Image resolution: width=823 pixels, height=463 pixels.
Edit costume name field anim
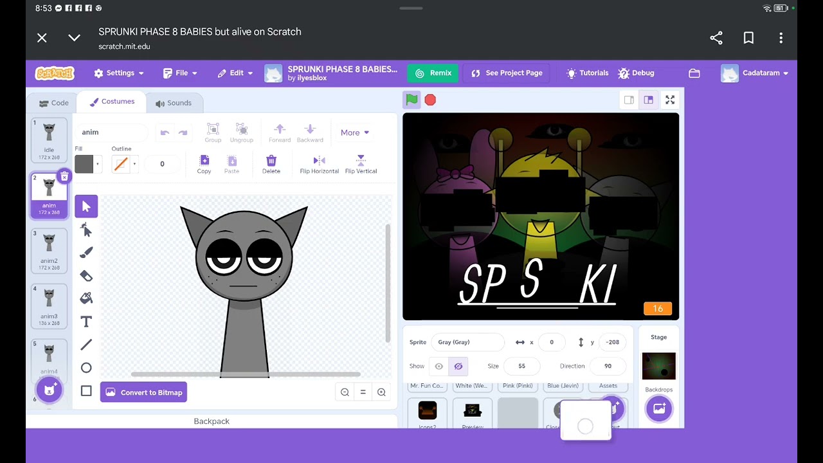click(111, 132)
